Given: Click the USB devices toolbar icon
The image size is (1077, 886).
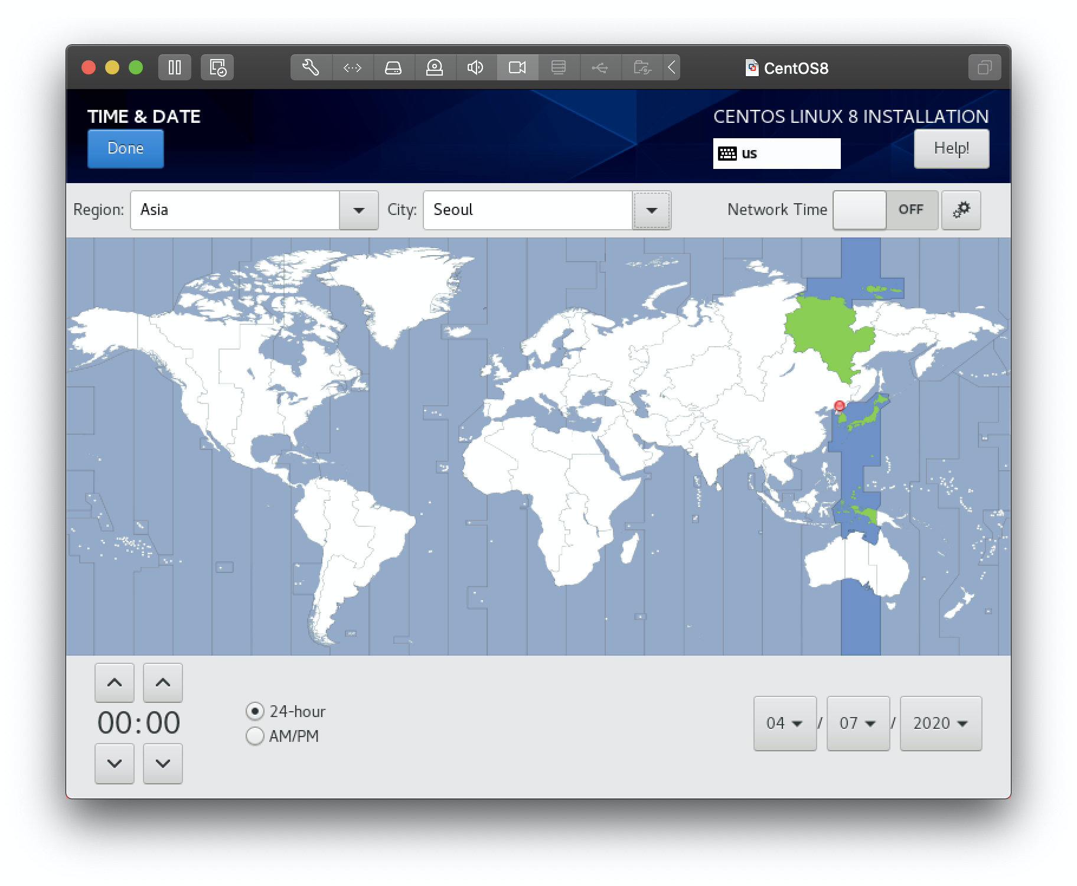Looking at the screenshot, I should tap(600, 67).
